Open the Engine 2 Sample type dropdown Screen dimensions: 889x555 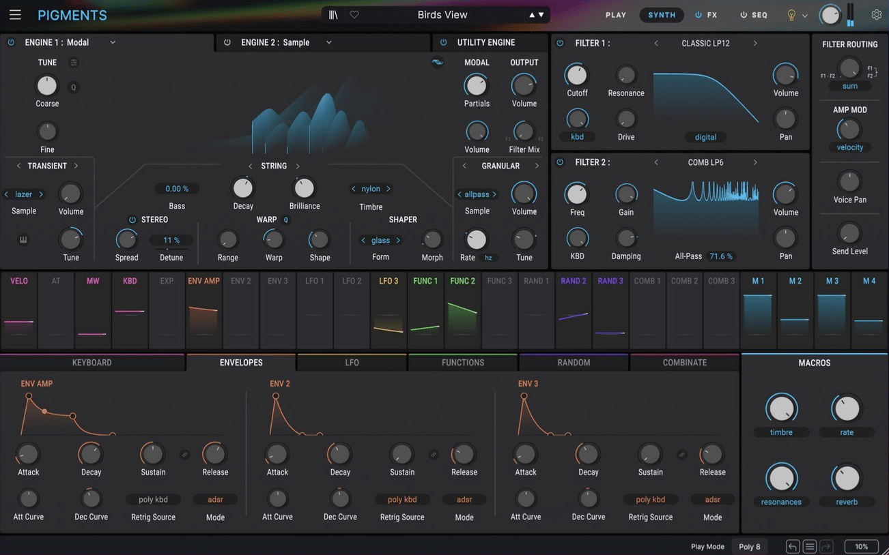coord(329,42)
